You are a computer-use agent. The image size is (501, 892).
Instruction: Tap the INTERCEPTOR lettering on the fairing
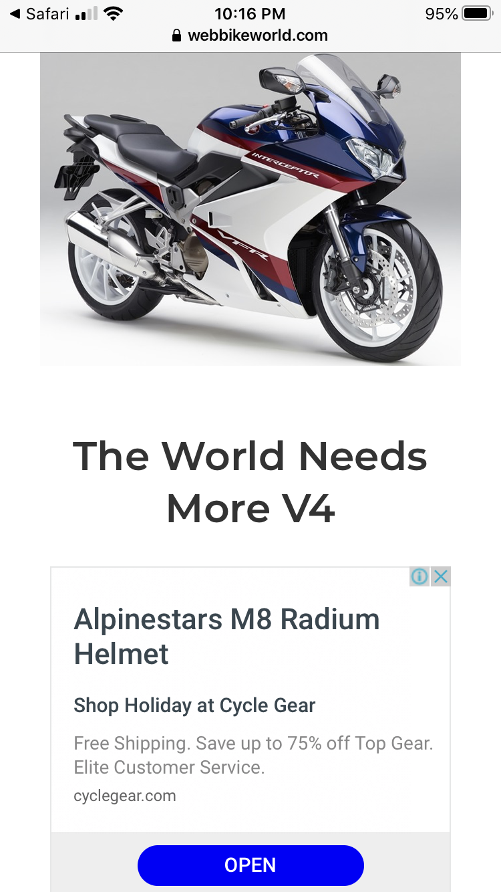[x=285, y=164]
